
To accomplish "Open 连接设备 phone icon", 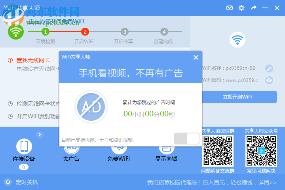I will tap(24, 146).
